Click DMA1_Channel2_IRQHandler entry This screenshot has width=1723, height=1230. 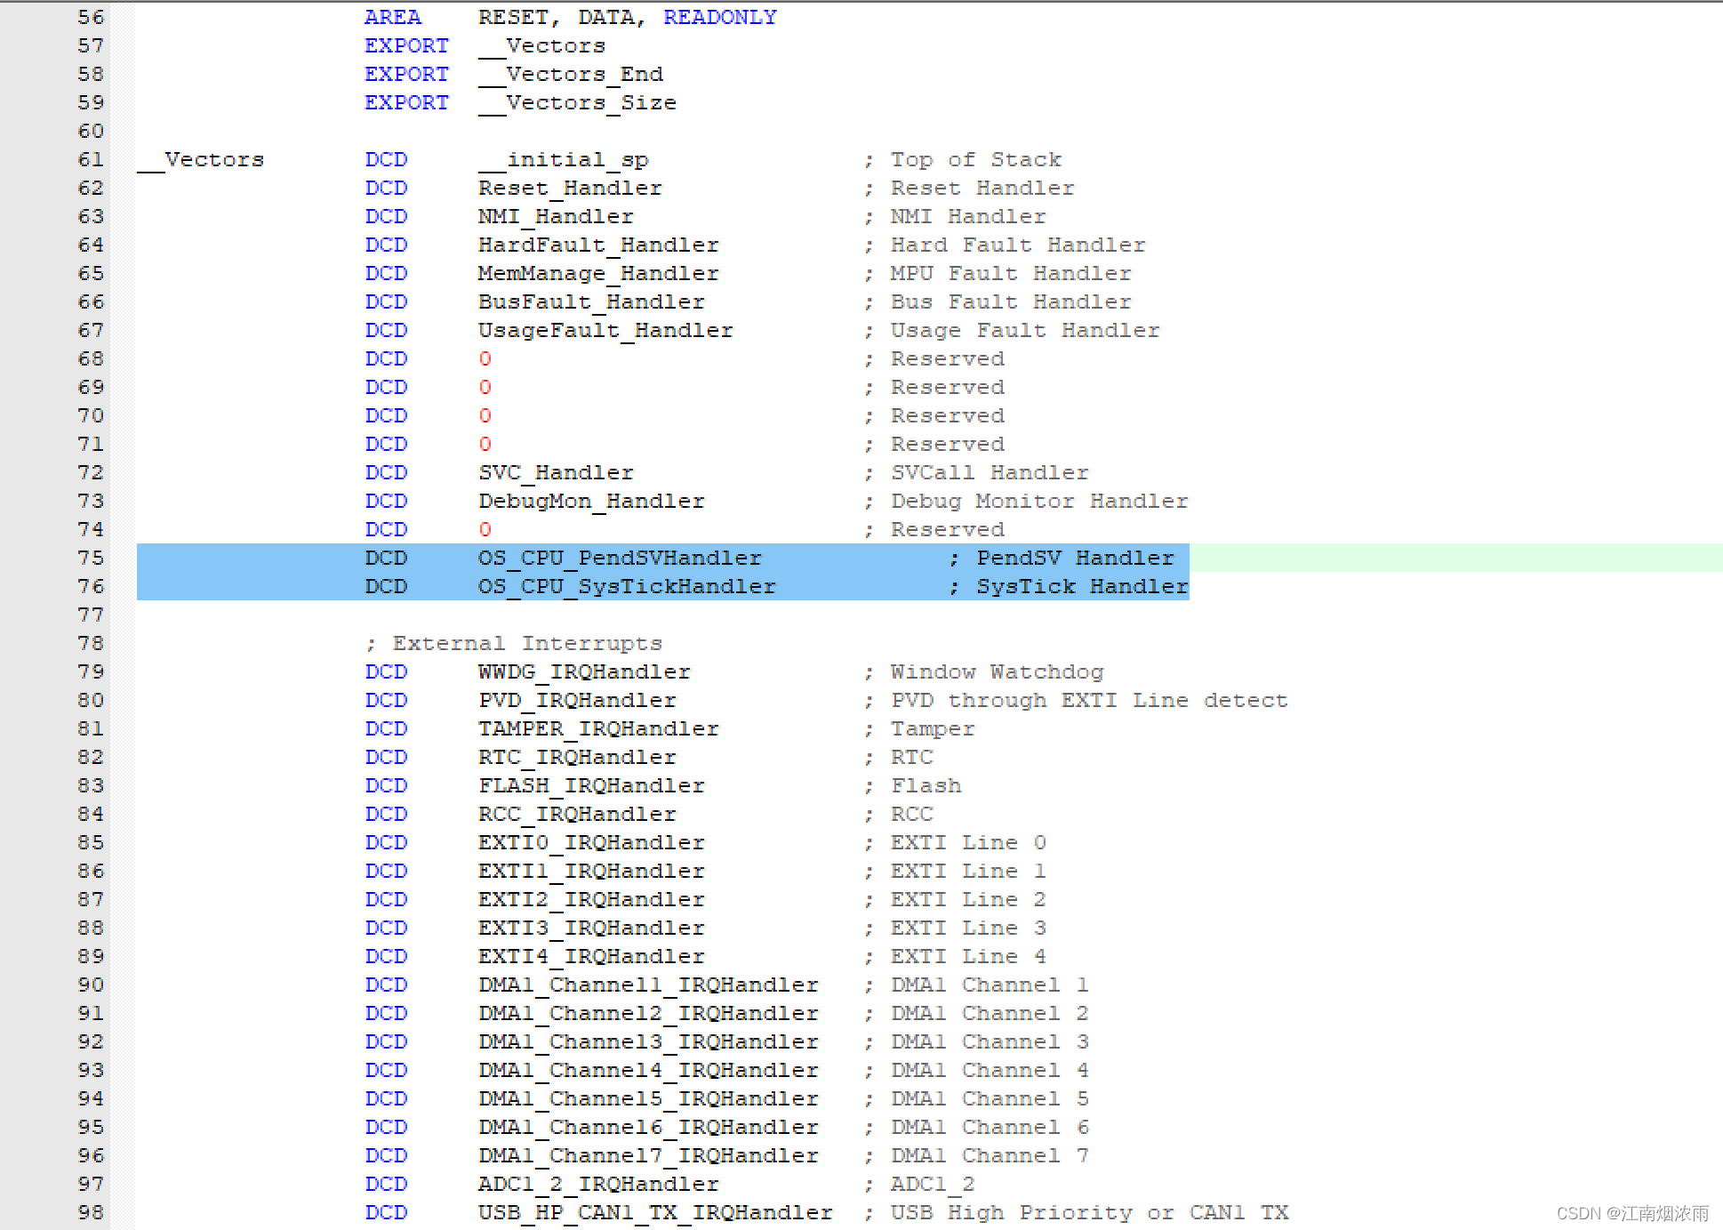point(648,1013)
